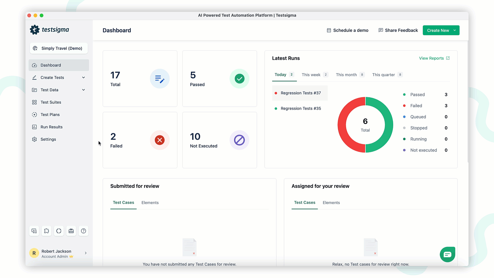The height and width of the screenshot is (278, 494).
Task: Open the Create New dropdown arrow
Action: tap(455, 30)
